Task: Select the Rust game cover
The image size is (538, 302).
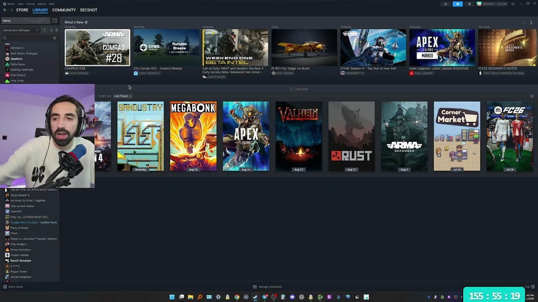Action: pyautogui.click(x=351, y=136)
